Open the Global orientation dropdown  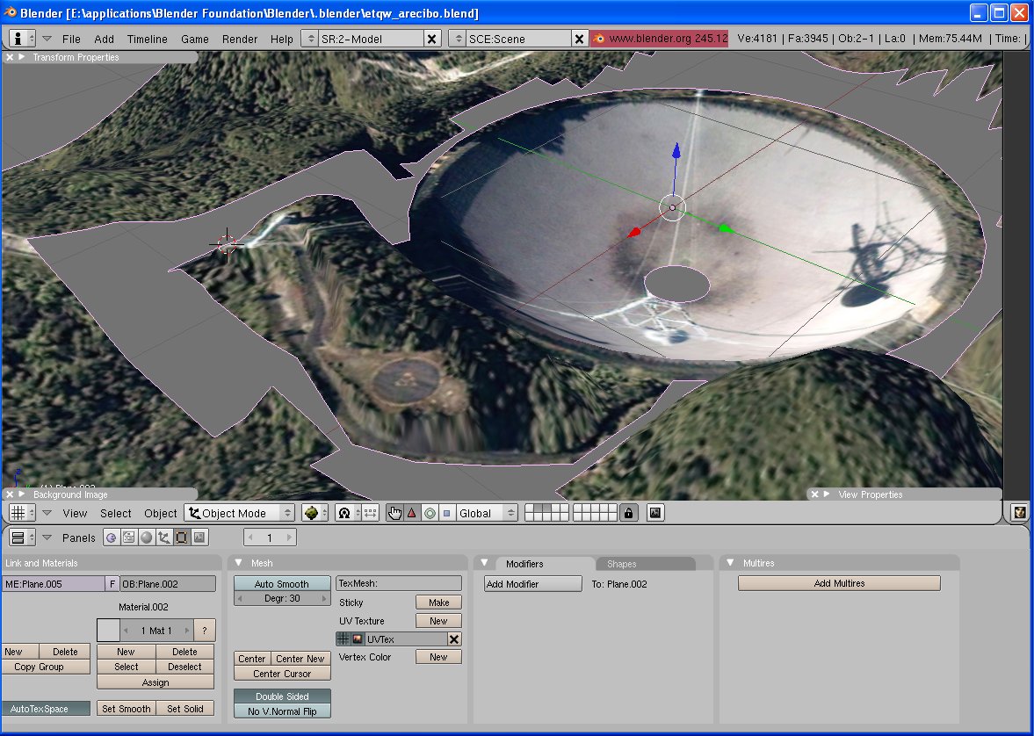point(487,513)
